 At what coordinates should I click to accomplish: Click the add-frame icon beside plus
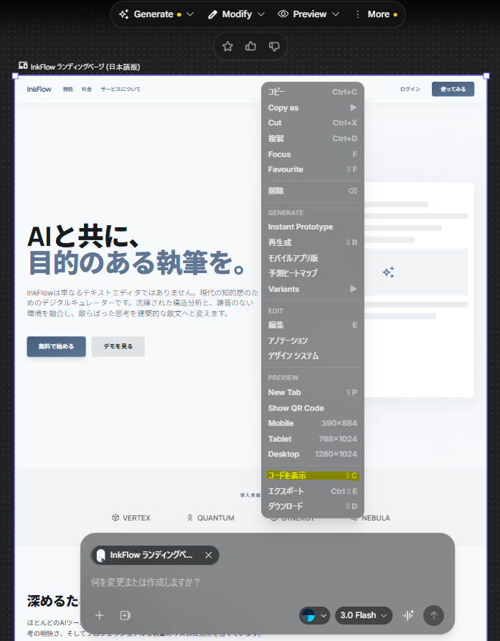[126, 615]
